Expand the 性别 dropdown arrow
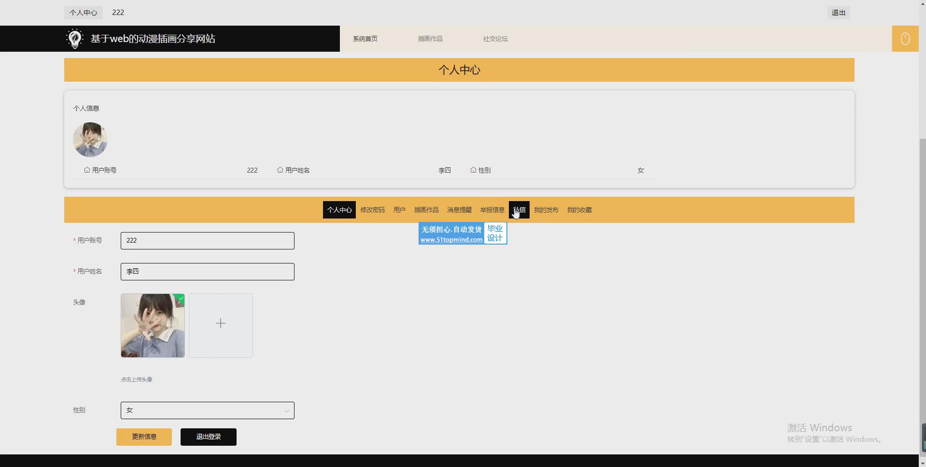Viewport: 926px width, 467px height. tap(286, 411)
